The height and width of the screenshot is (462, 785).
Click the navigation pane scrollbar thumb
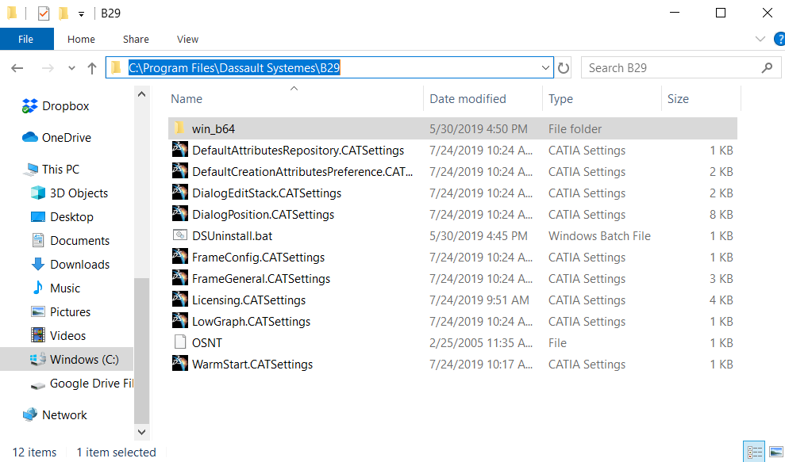[141, 350]
